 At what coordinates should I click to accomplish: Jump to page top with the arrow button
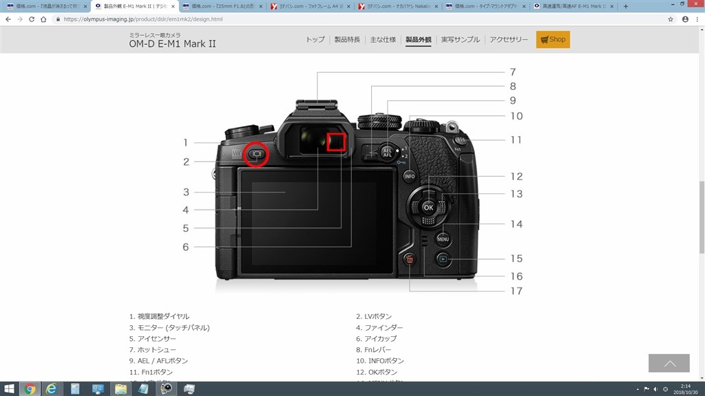point(669,363)
